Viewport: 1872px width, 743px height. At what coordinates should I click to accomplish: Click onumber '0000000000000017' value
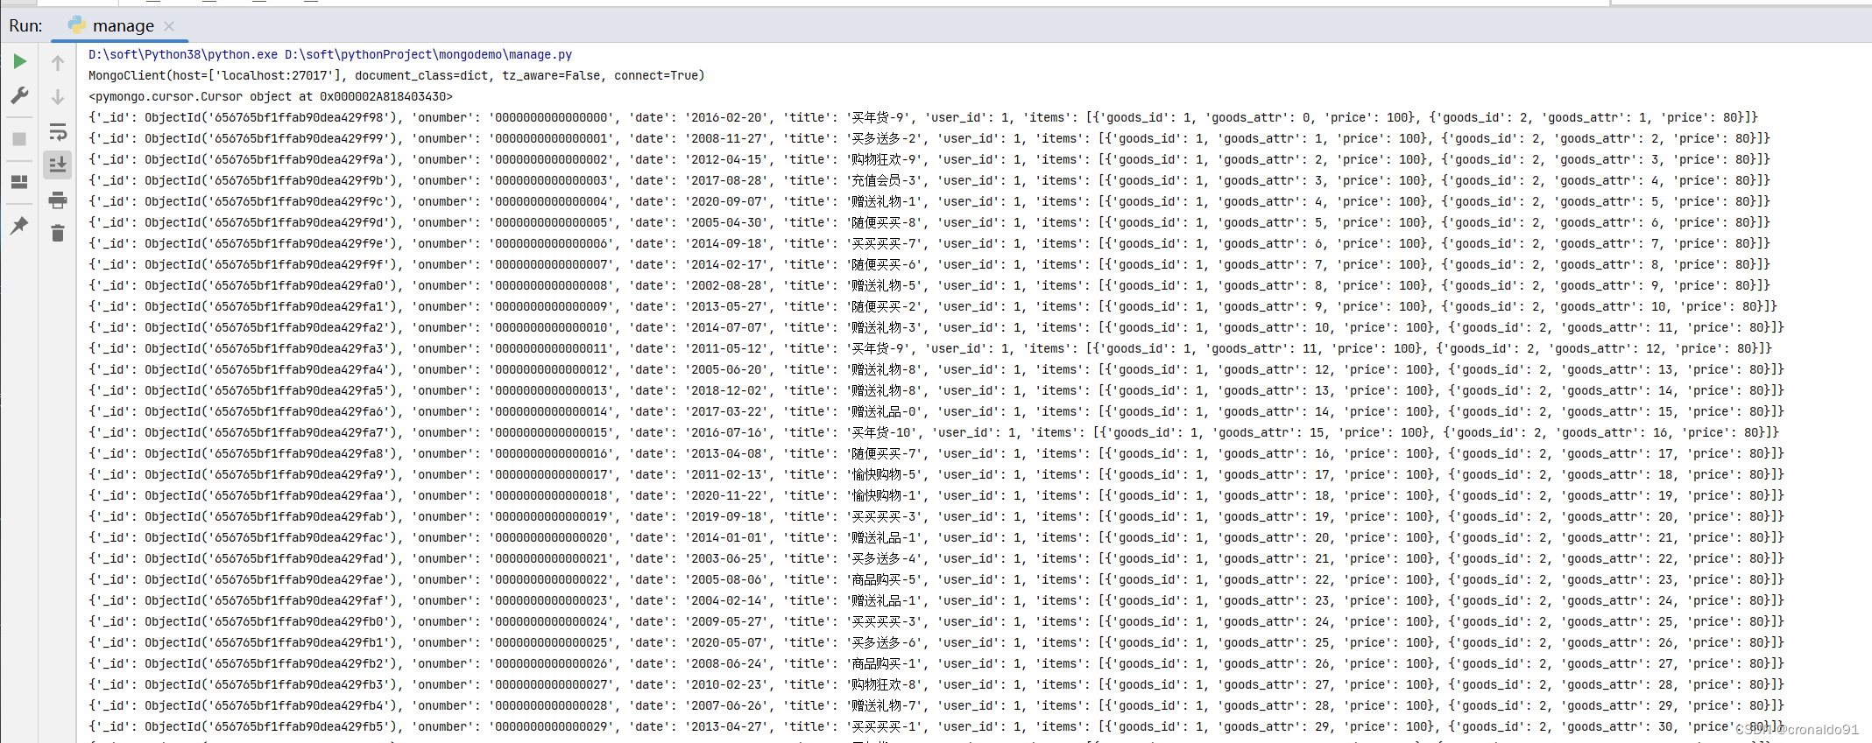tap(552, 474)
